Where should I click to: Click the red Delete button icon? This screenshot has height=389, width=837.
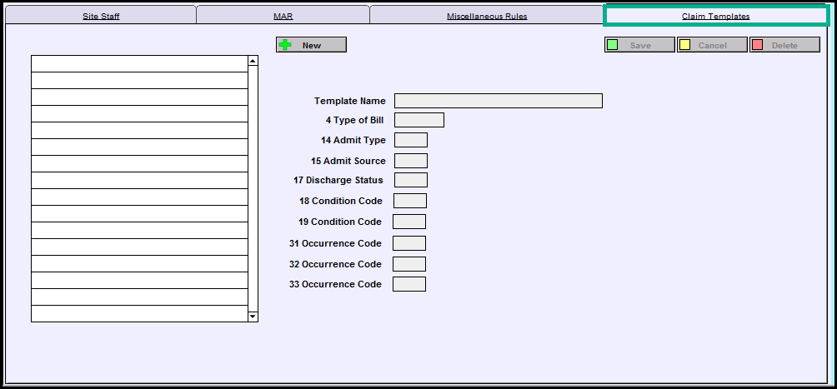coord(757,45)
